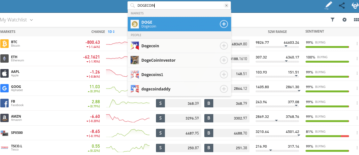The height and width of the screenshot is (155, 359).
Task: Open the Alphabet GOOG logo icon
Action: pyautogui.click(x=4, y=88)
